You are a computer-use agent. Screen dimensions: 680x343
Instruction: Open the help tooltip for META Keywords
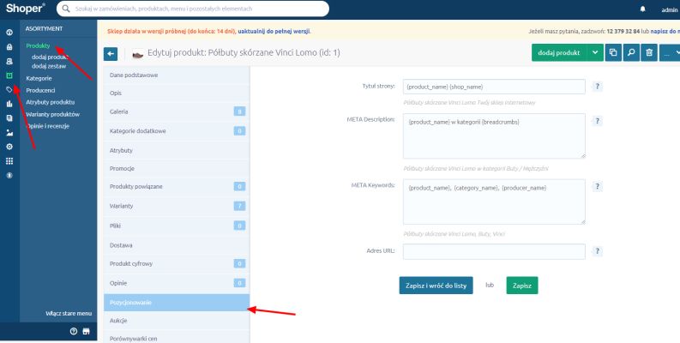coord(597,186)
